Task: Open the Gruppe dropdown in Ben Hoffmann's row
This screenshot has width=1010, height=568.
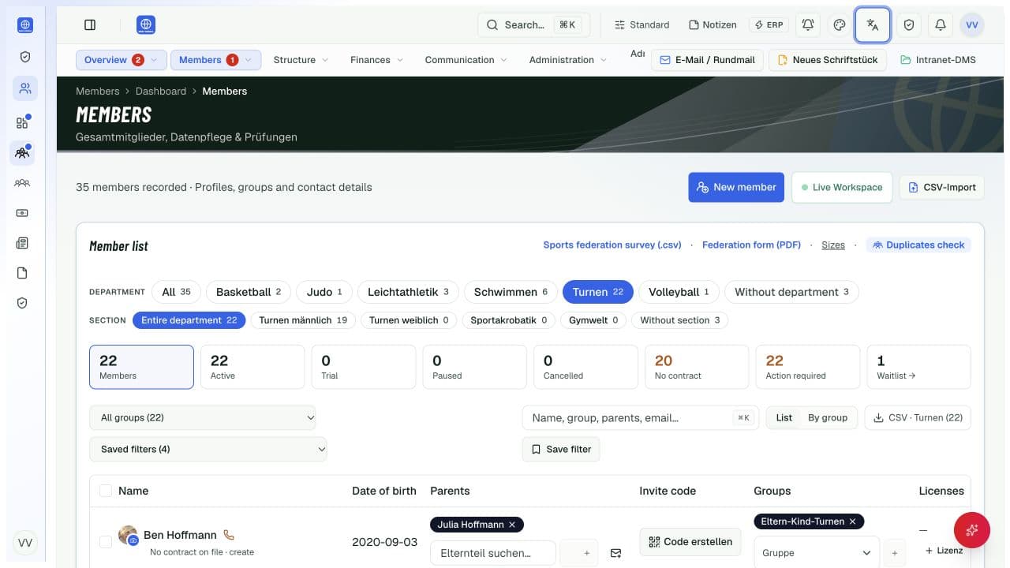Action: pyautogui.click(x=817, y=553)
